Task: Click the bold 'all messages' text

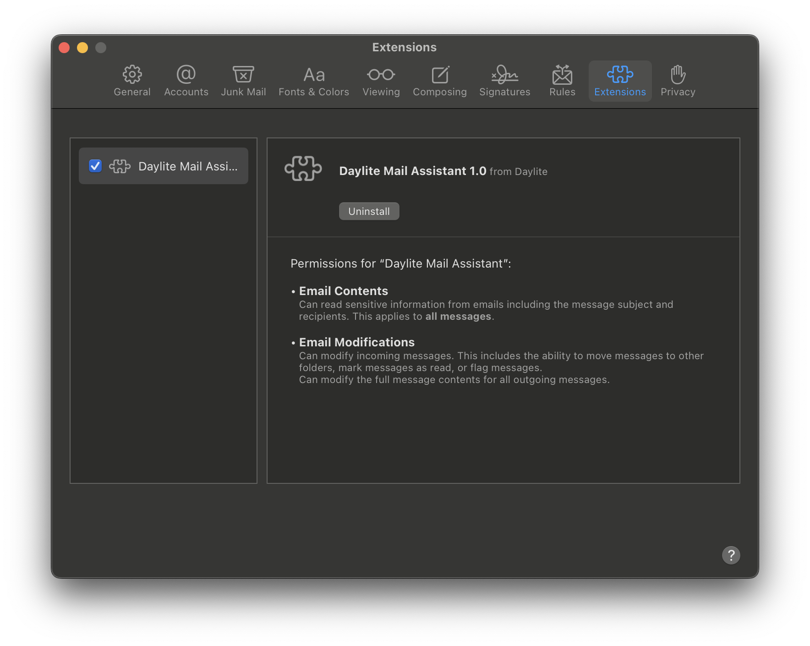Action: point(458,317)
